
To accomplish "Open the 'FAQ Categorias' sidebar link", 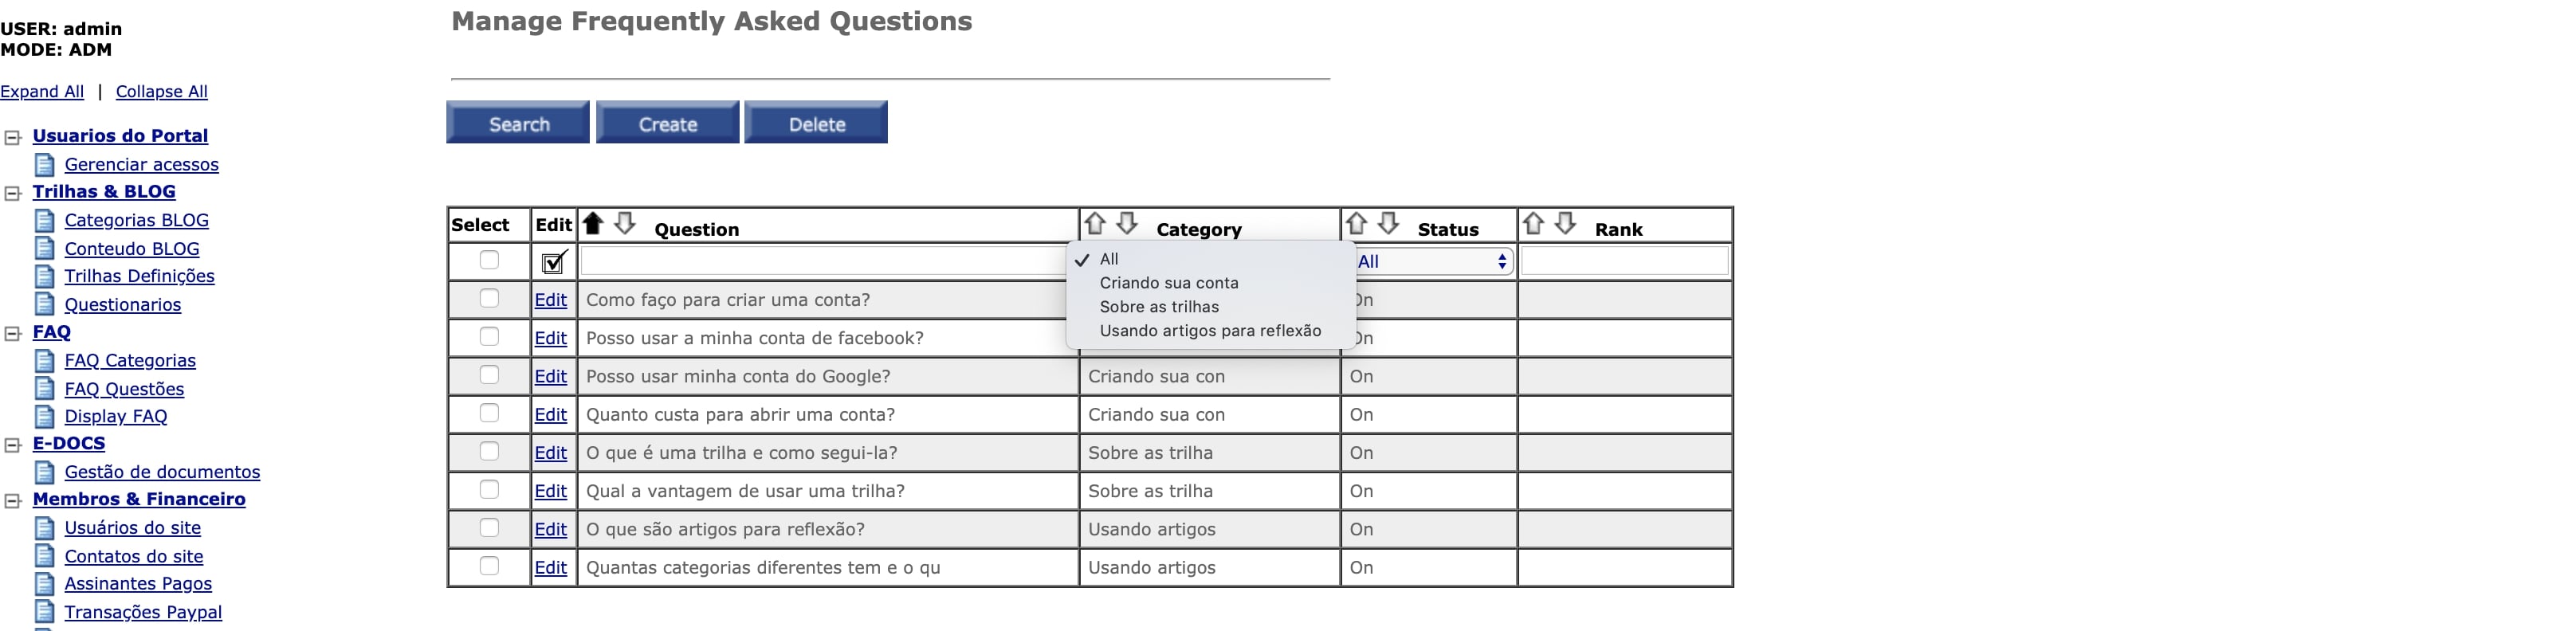I will (x=130, y=361).
